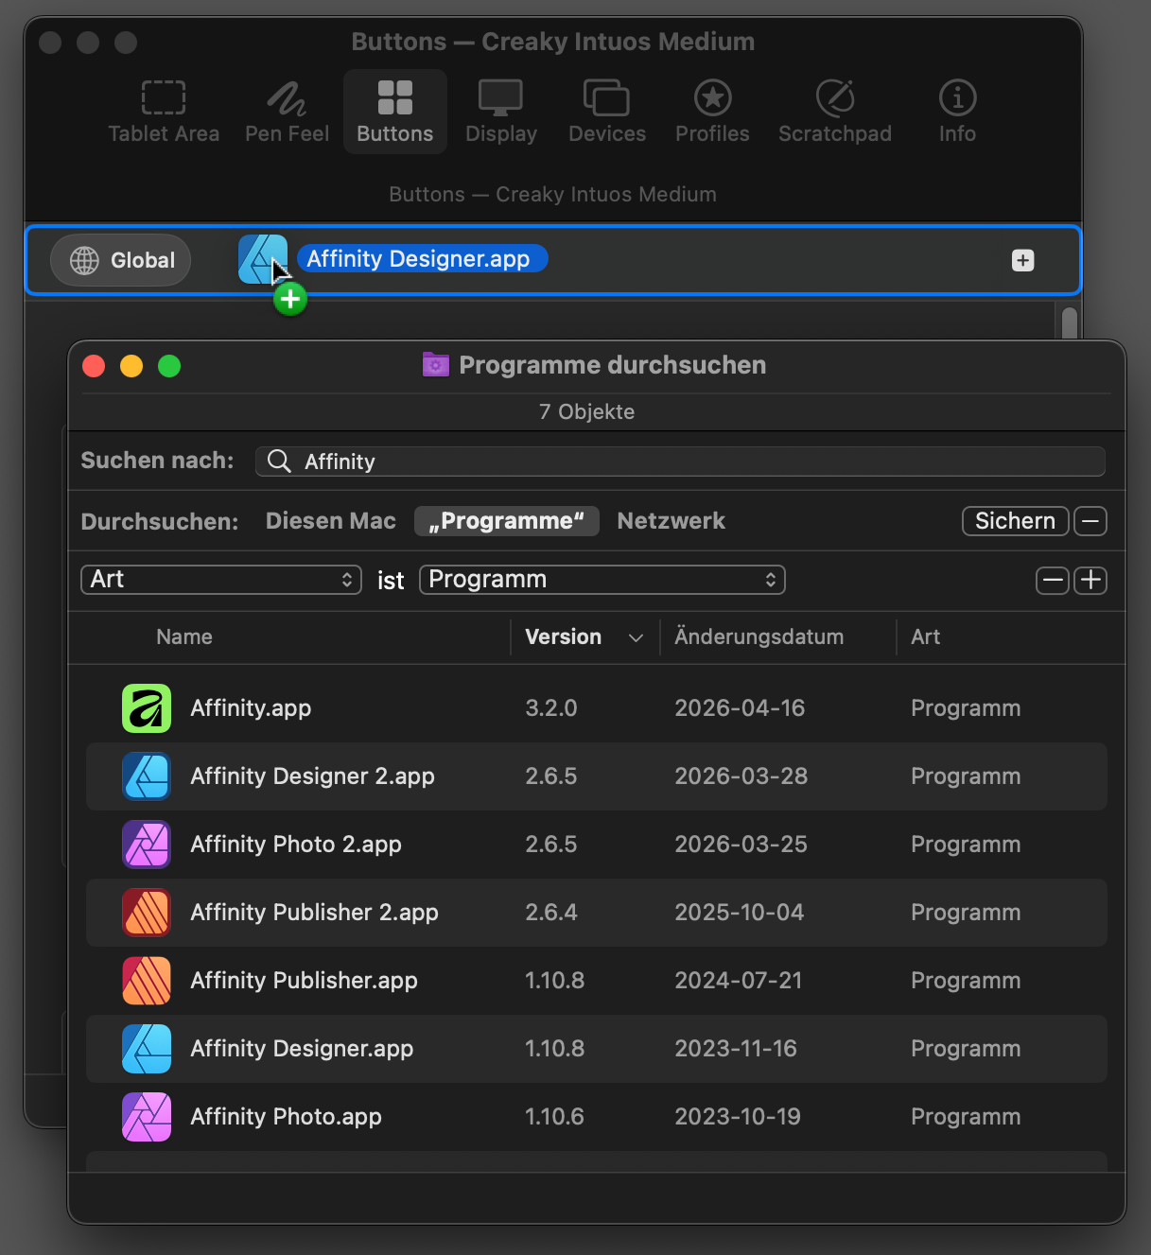The image size is (1151, 1255).
Task: Click version 1.10.6 cell
Action: 554,1117
